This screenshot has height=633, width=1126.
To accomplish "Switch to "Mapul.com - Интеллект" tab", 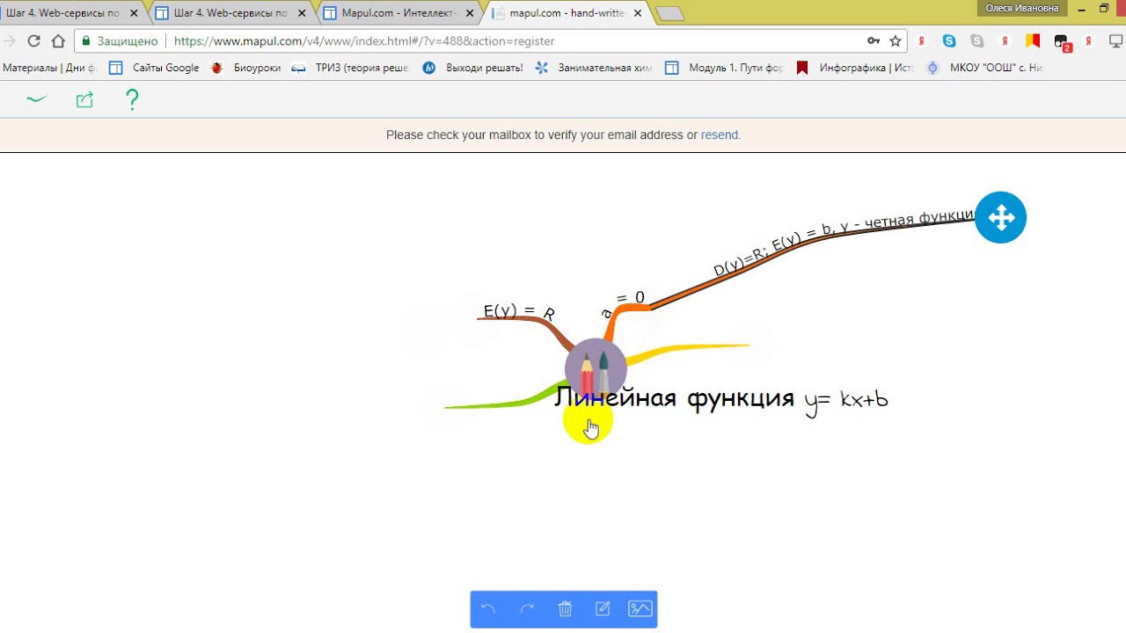I will (398, 13).
